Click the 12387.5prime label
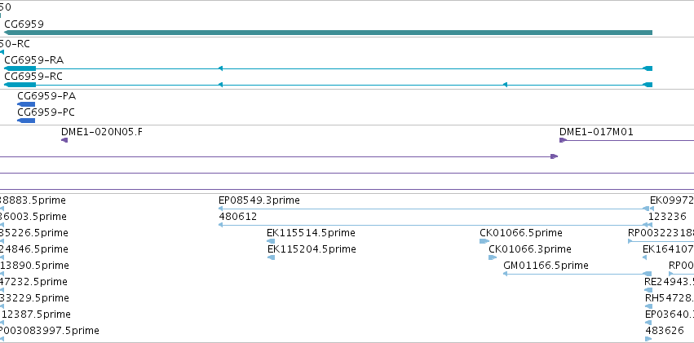 click(35, 314)
